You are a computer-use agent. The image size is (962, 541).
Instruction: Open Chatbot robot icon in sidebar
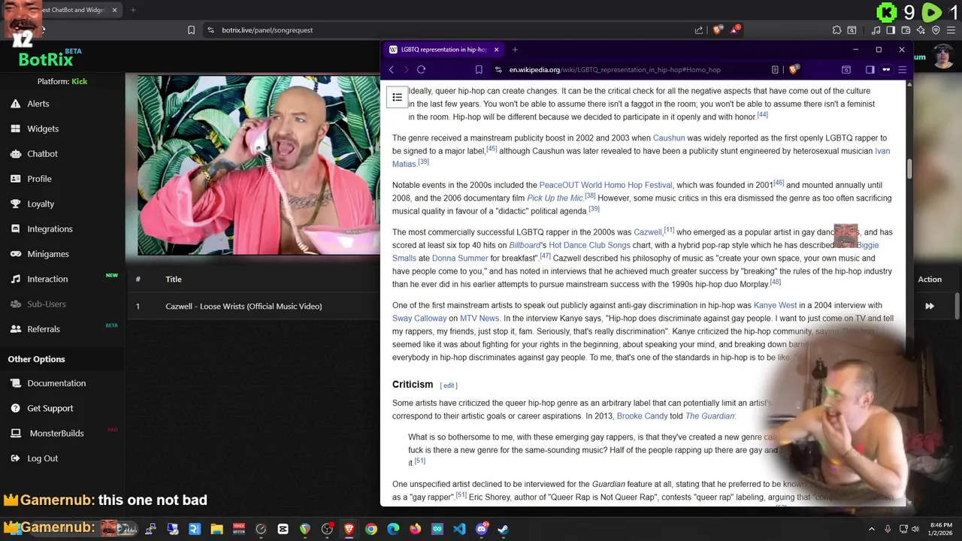point(15,153)
